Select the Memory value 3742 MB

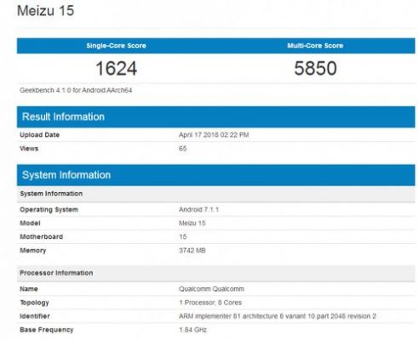coord(192,251)
